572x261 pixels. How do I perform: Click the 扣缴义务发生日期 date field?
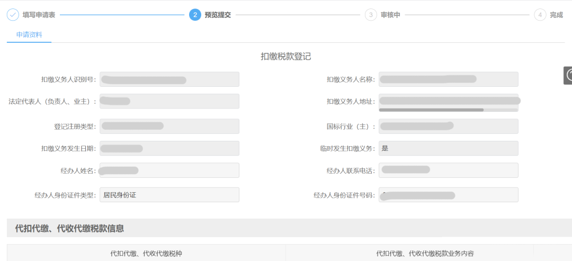click(x=169, y=148)
